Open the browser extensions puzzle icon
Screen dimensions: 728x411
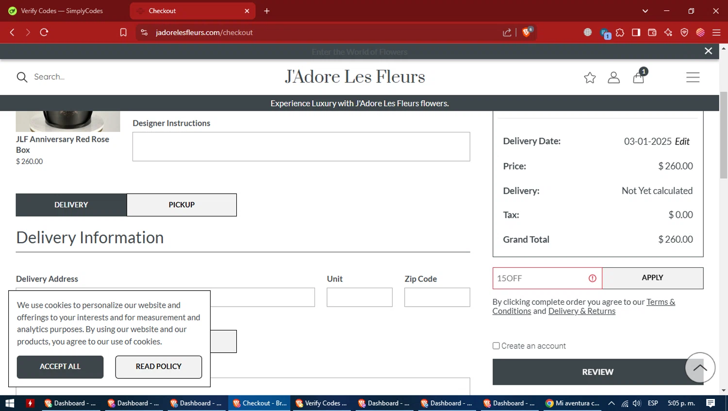tap(620, 33)
